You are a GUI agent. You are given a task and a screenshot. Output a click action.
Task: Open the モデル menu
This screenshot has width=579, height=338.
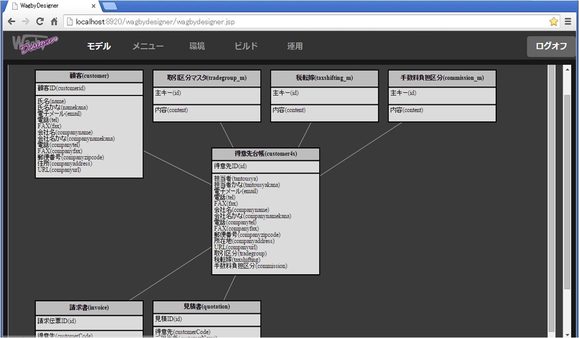point(99,46)
